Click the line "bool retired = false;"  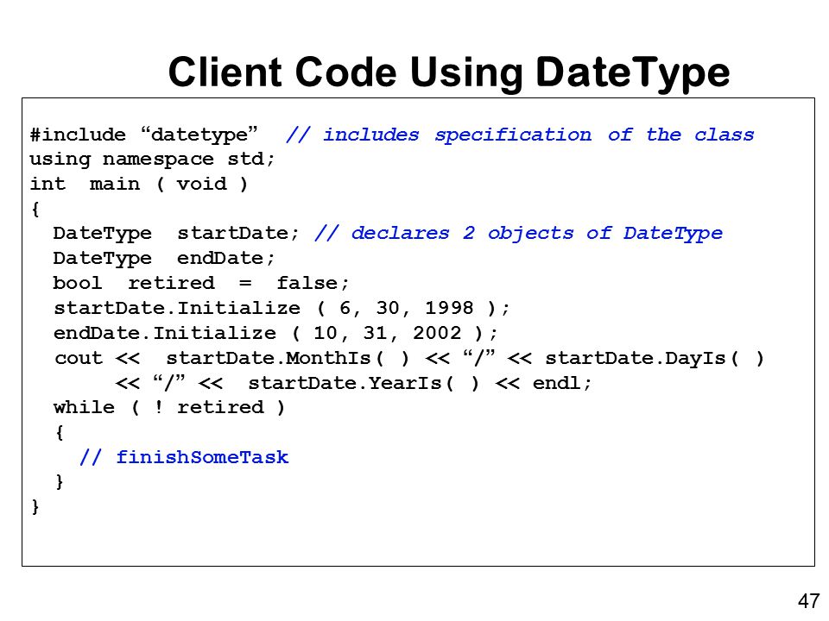(x=201, y=284)
